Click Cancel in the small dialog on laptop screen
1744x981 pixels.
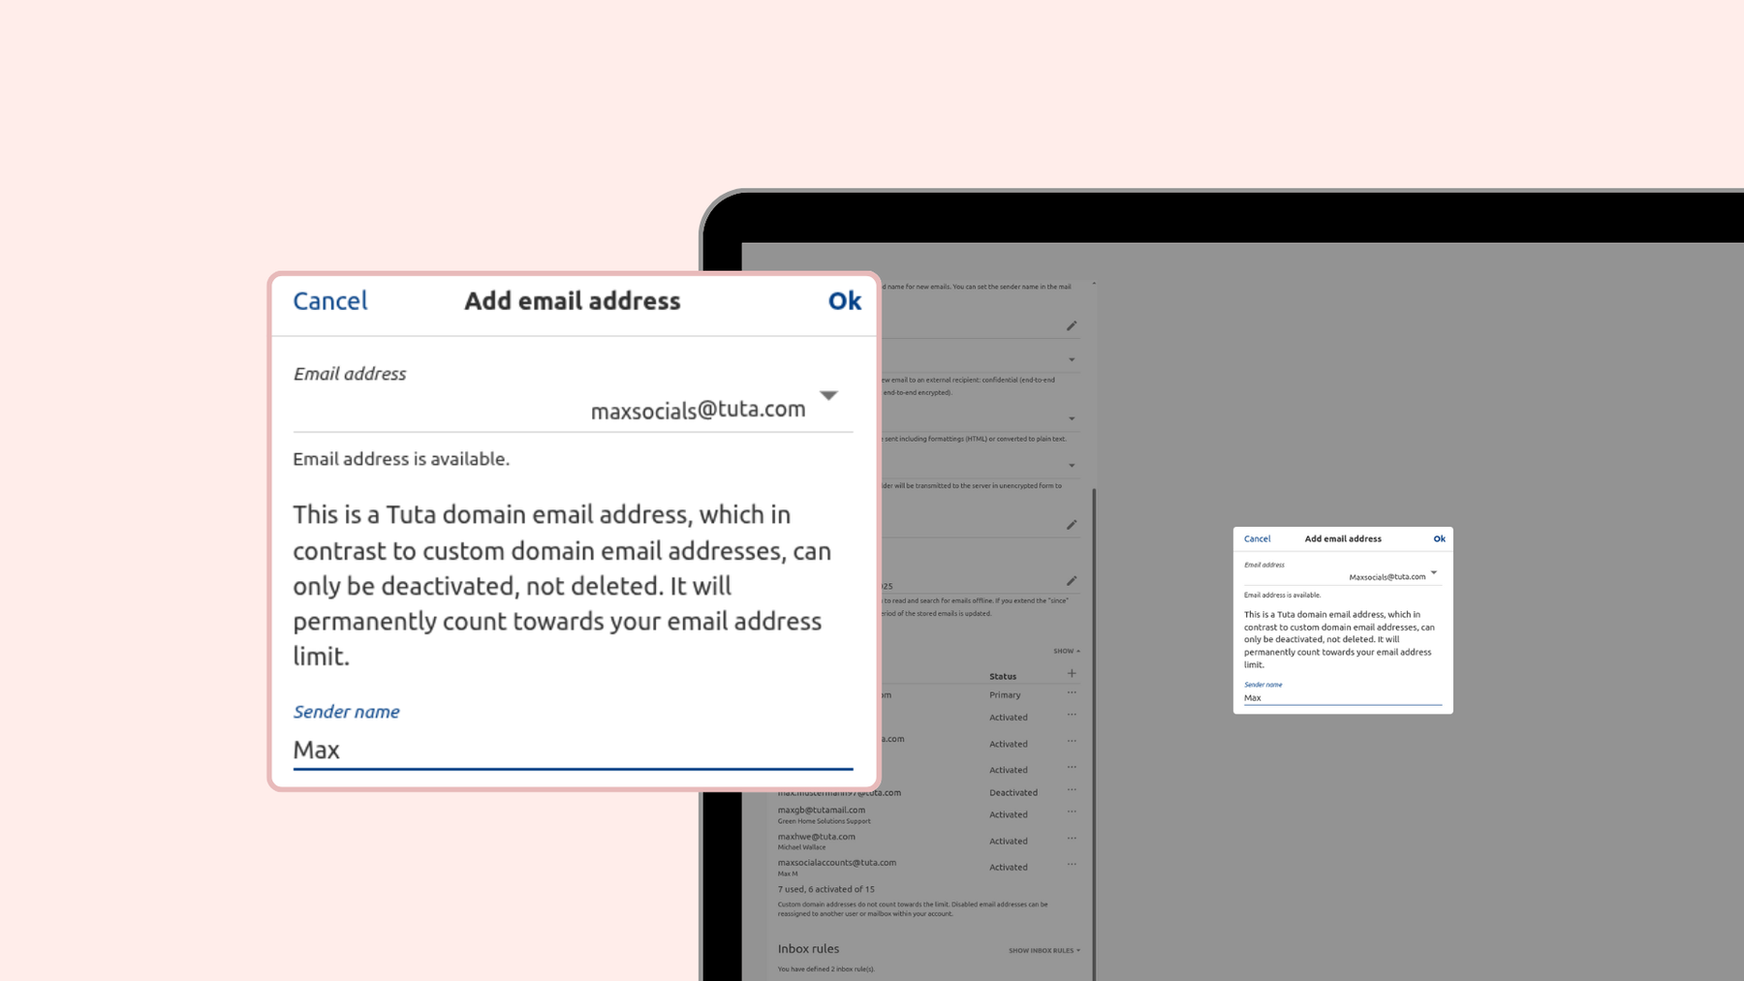1257,538
